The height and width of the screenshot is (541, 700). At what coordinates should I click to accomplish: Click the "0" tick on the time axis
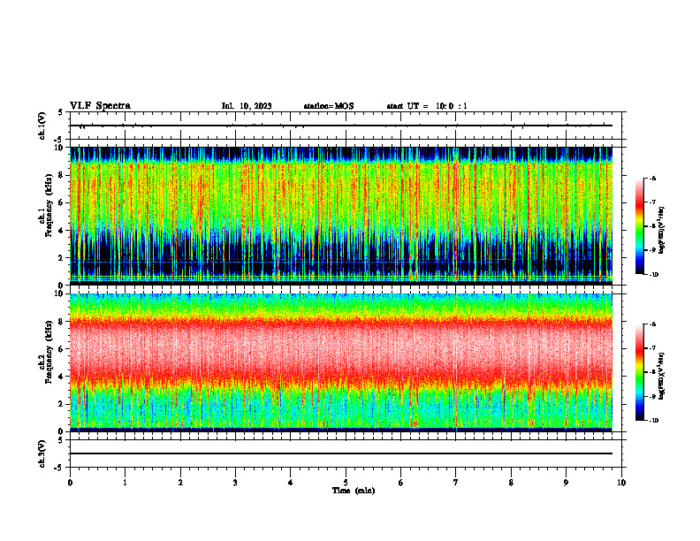70,483
